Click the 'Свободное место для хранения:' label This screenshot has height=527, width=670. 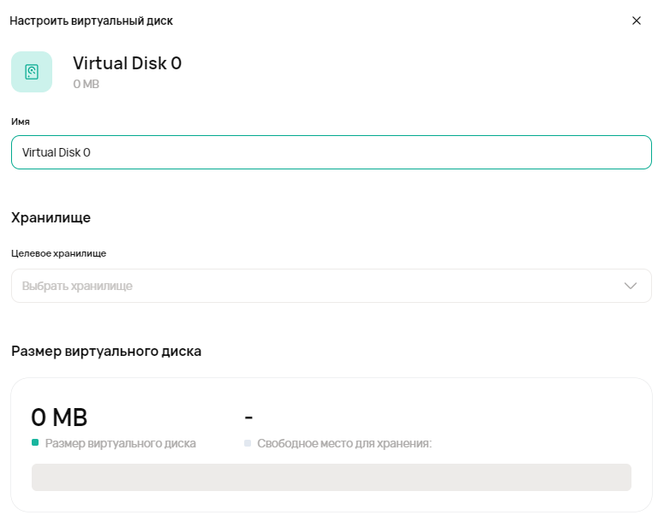[x=344, y=443]
